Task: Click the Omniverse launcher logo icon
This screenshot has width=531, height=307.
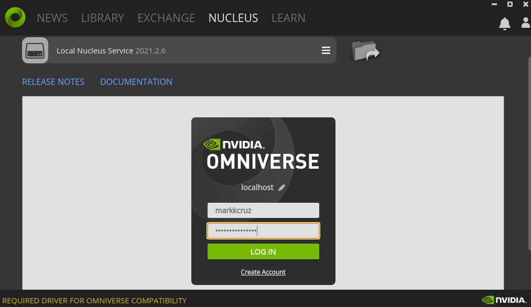Action: (x=15, y=17)
